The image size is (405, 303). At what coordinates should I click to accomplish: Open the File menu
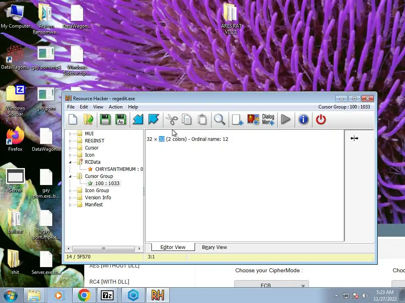pyautogui.click(x=71, y=107)
